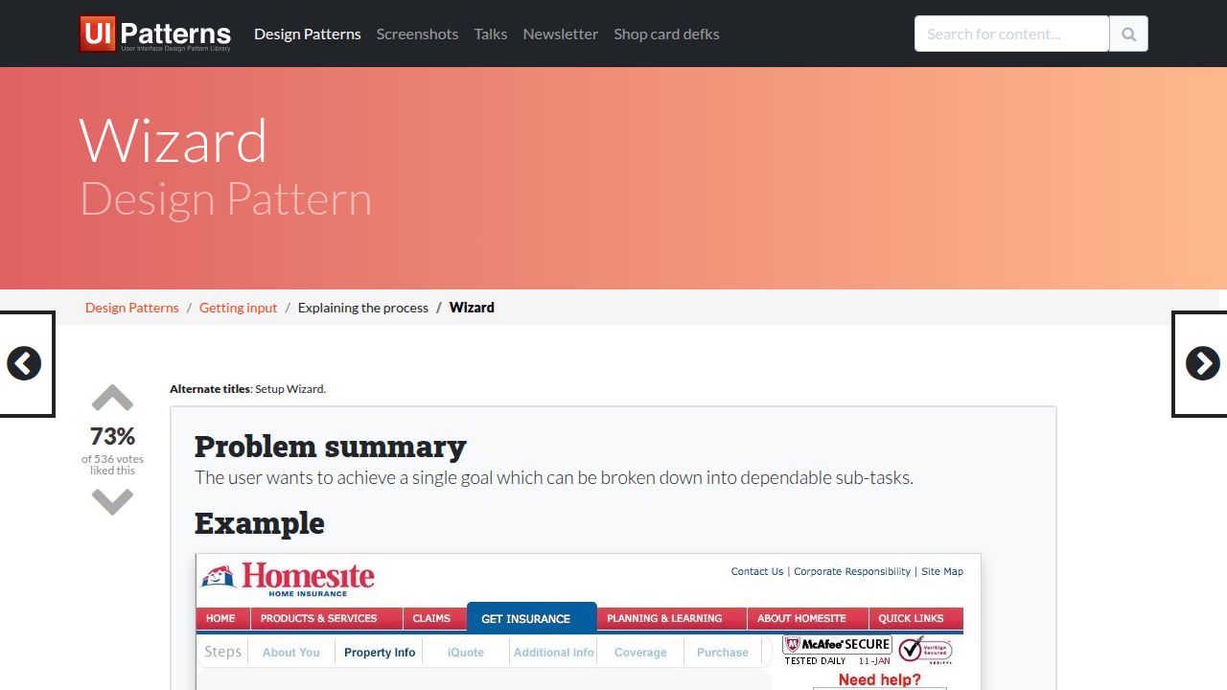The width and height of the screenshot is (1227, 690).
Task: Click Alternate titles Setup Wizard text
Action: pos(247,389)
